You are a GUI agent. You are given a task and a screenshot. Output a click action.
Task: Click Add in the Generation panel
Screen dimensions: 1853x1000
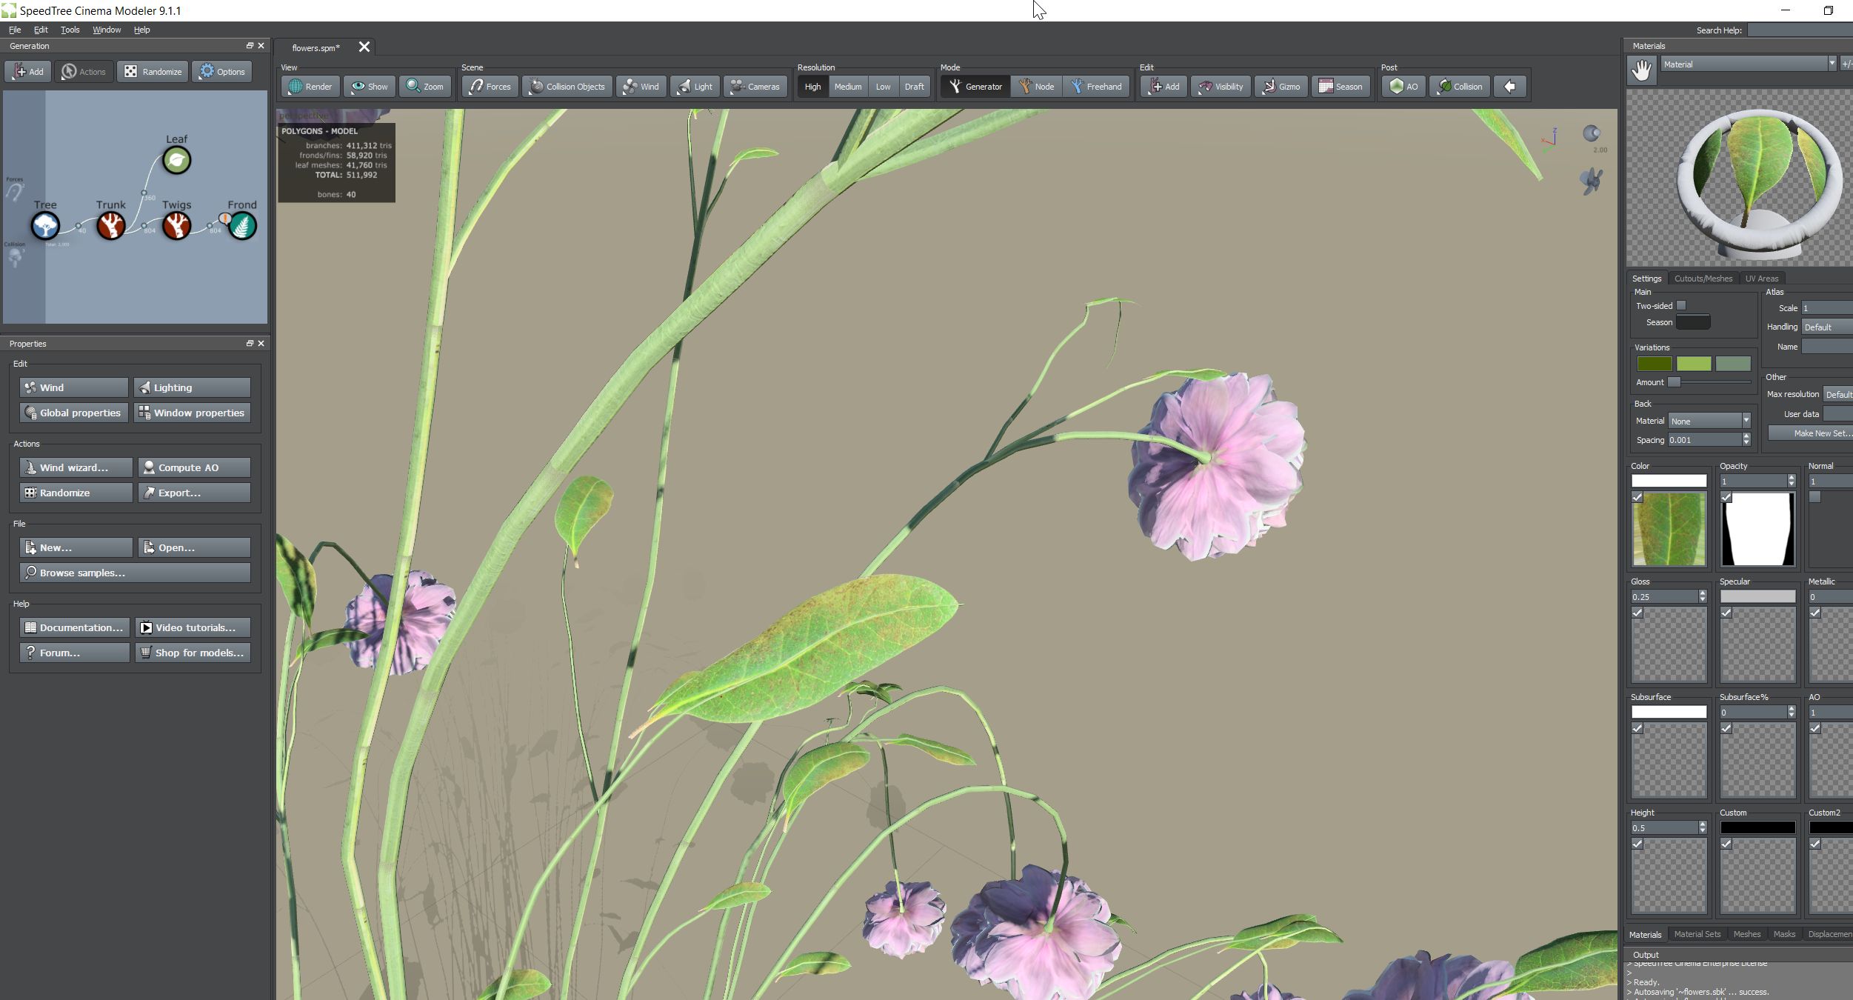[28, 72]
